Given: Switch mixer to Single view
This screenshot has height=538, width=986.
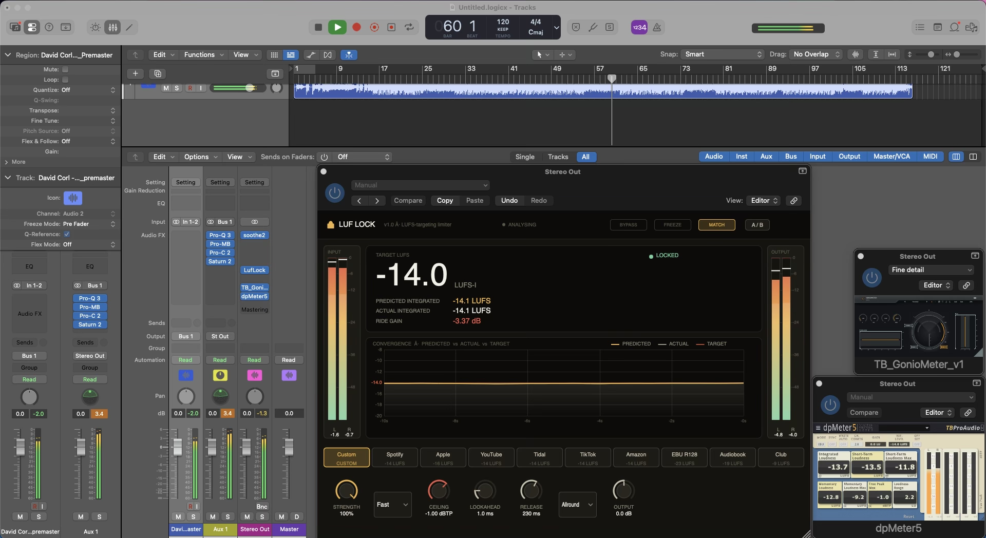Looking at the screenshot, I should [x=525, y=157].
